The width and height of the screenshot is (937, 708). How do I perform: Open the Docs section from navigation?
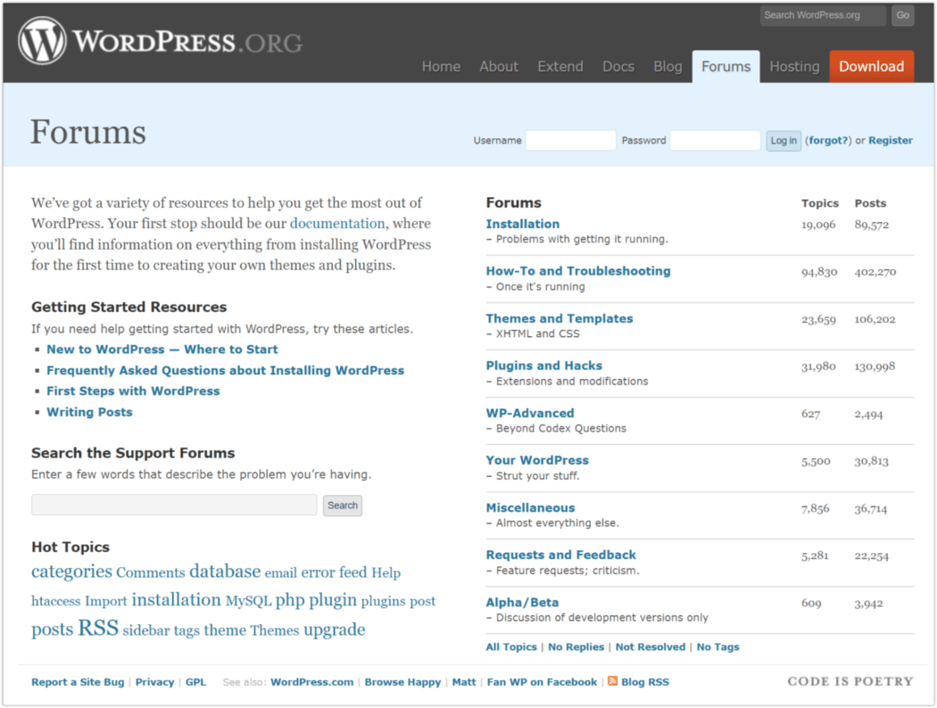(618, 66)
